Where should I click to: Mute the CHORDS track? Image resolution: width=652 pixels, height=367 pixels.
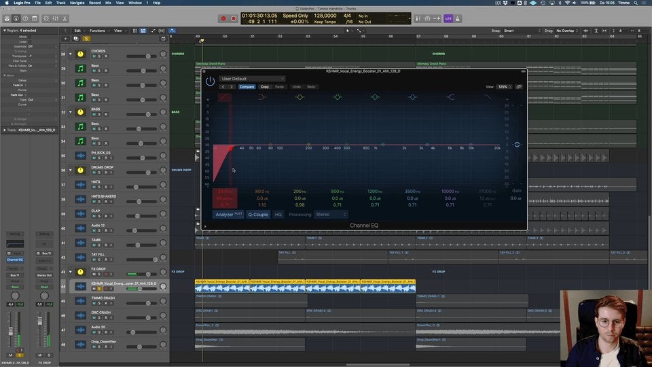pos(93,56)
